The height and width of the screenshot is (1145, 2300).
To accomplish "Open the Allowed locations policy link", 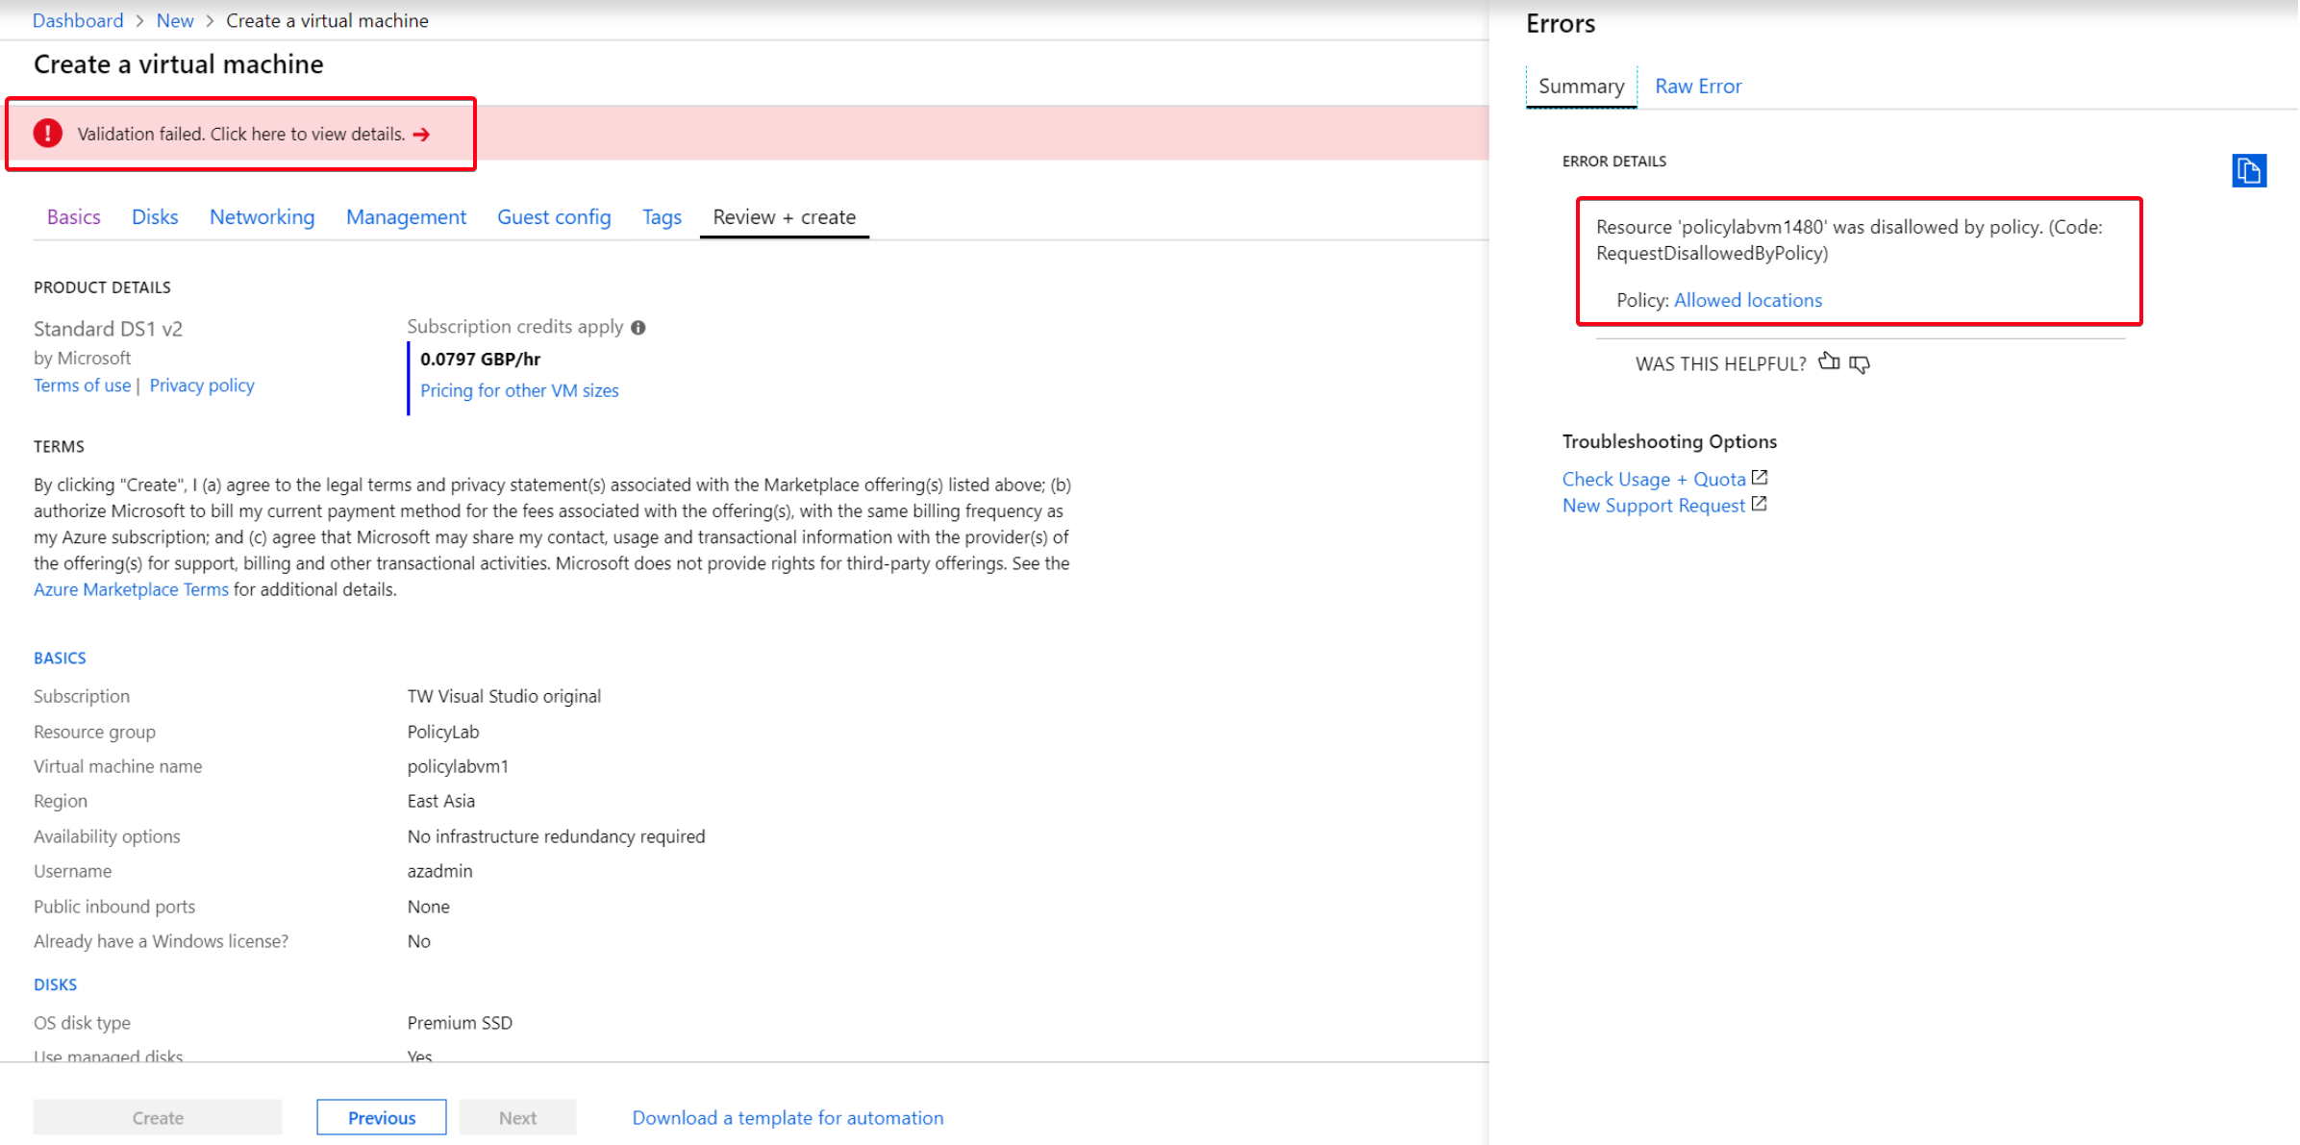I will tap(1747, 300).
